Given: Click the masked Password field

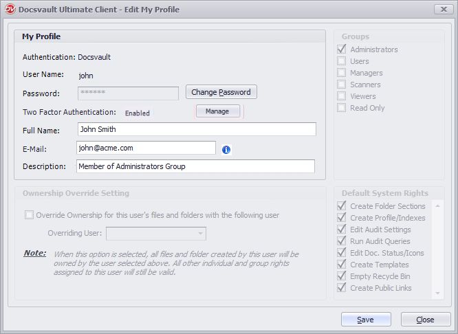Looking at the screenshot, I should point(128,93).
